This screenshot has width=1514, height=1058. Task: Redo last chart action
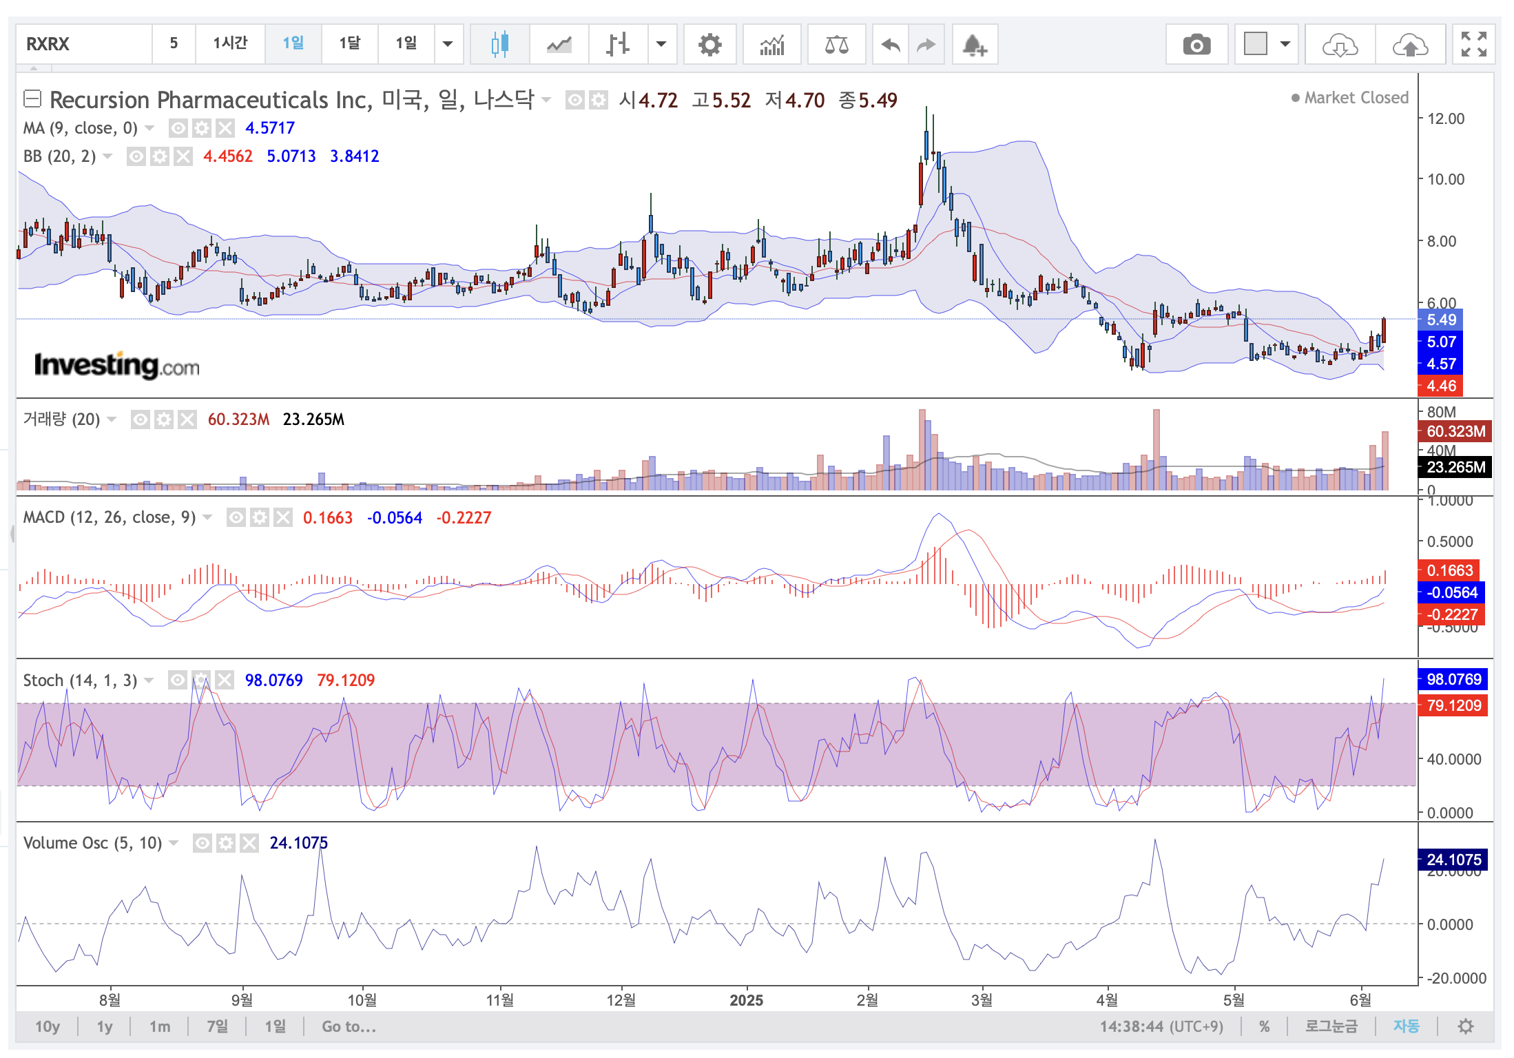pos(926,45)
